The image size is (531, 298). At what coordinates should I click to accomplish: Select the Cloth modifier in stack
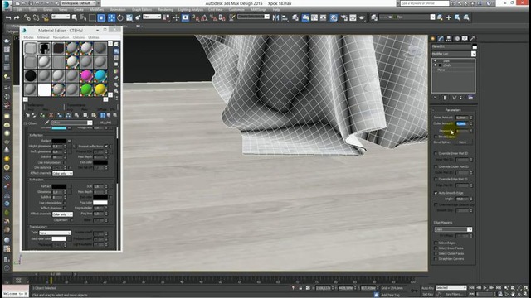coord(447,65)
